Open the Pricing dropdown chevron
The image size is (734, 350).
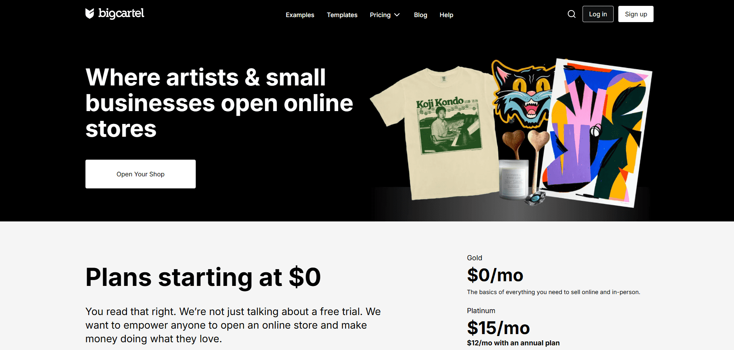click(x=397, y=15)
